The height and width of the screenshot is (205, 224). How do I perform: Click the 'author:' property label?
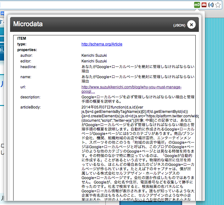click(26, 56)
